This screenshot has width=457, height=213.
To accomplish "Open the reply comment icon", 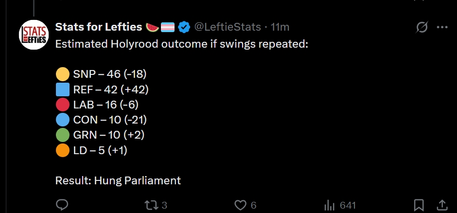I will [x=62, y=205].
